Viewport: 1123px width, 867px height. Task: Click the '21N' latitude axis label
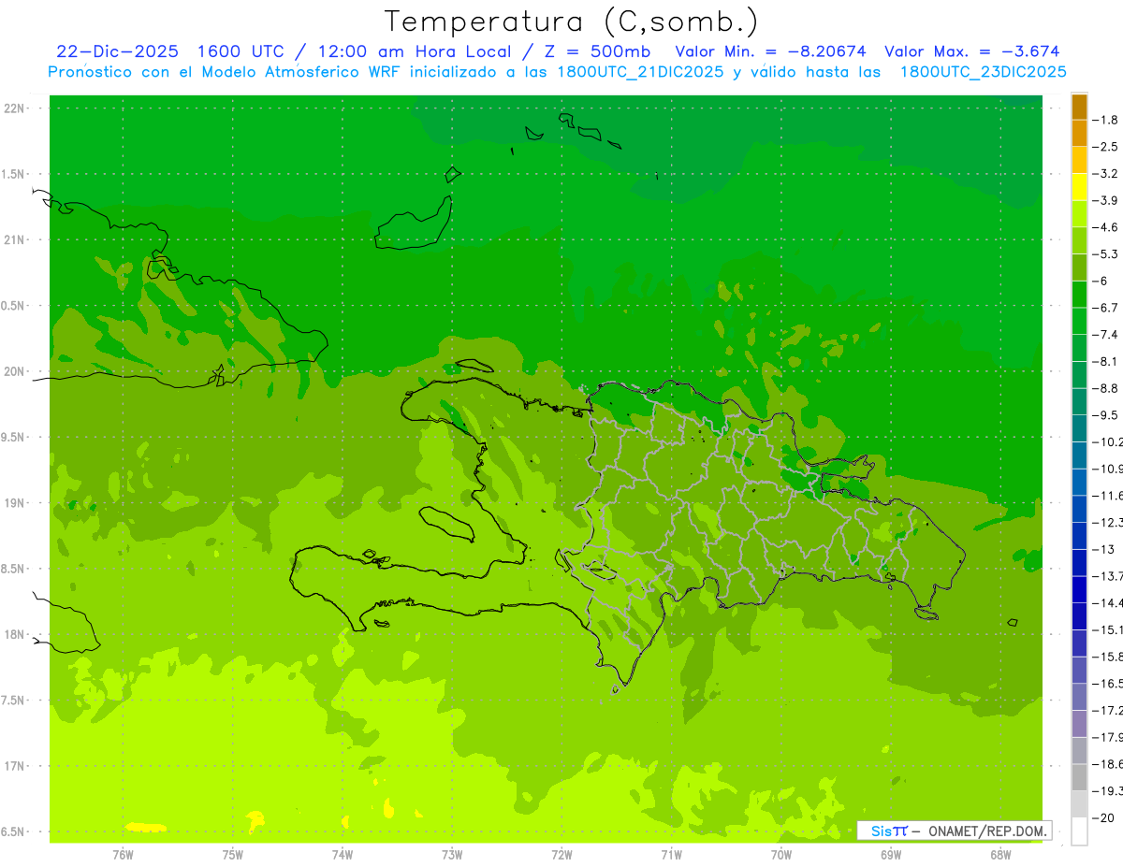[x=13, y=240]
